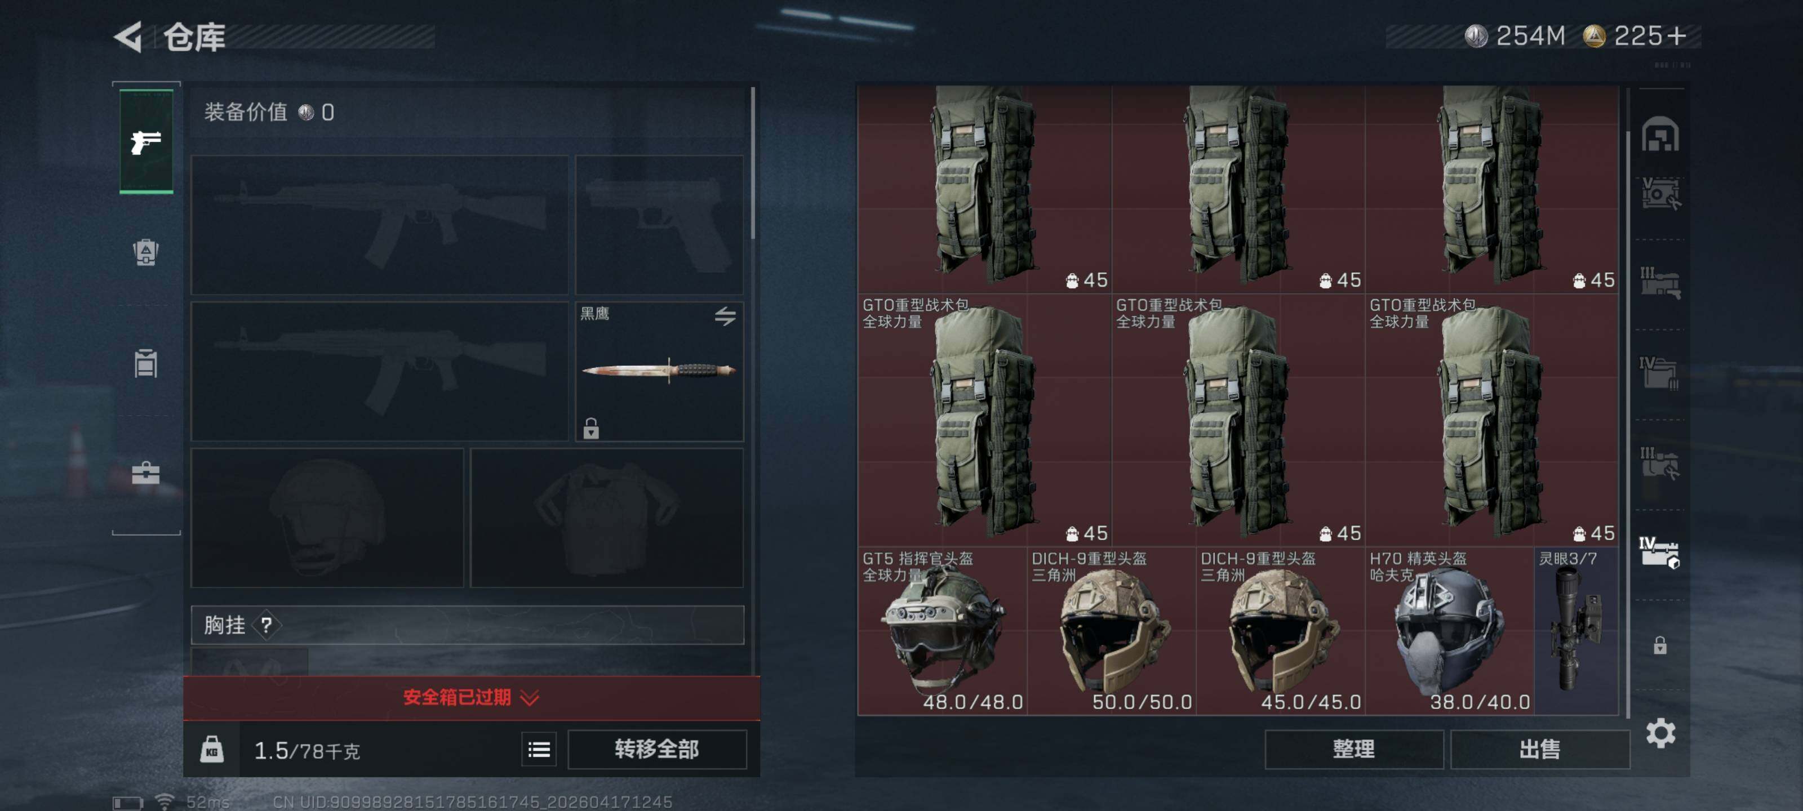Click the chest rig help question mark
The height and width of the screenshot is (811, 1803).
(267, 625)
